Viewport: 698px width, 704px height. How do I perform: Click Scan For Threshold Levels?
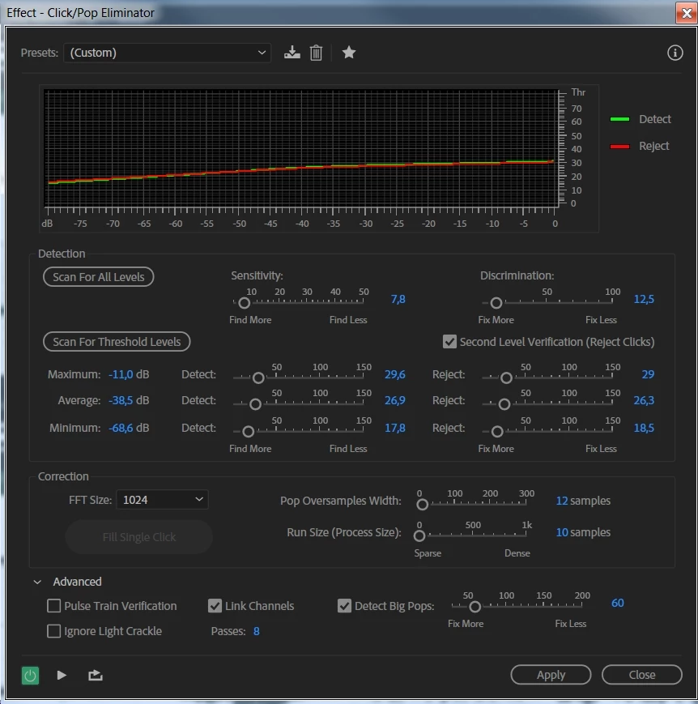pos(117,342)
